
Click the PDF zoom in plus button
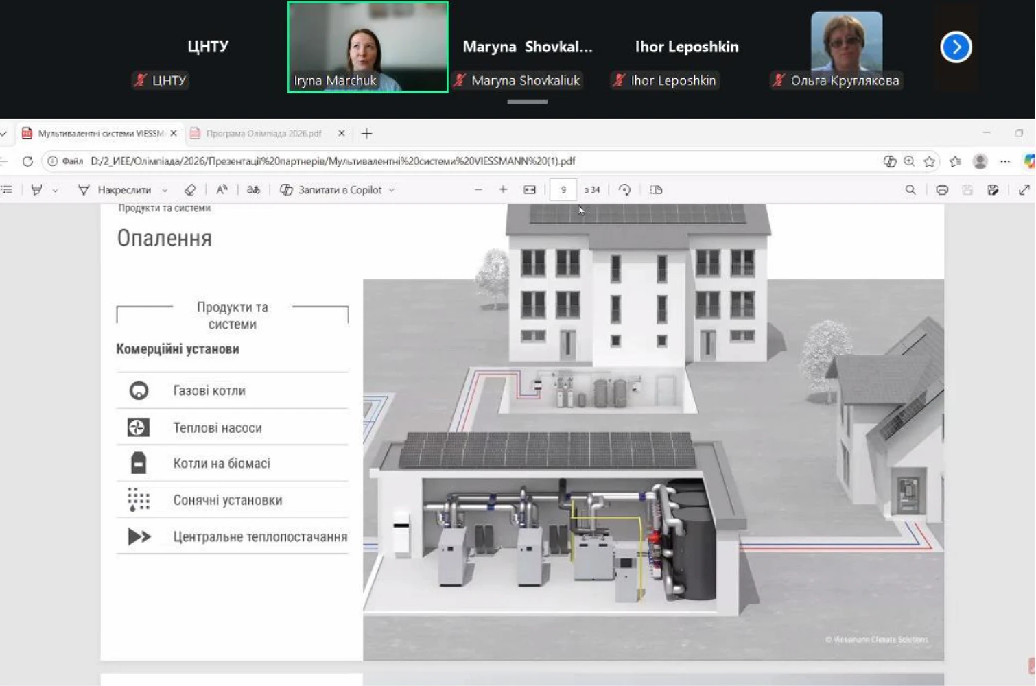pyautogui.click(x=503, y=190)
